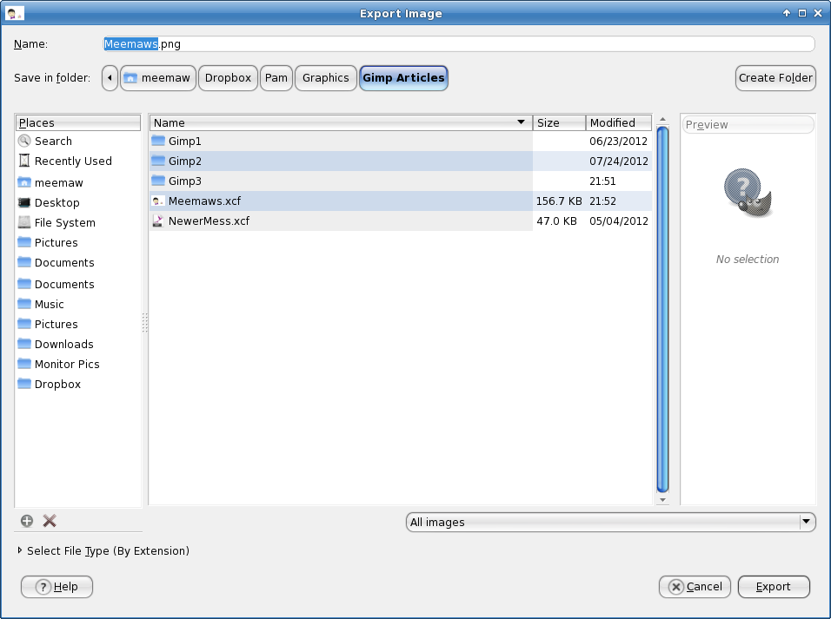Close the Export Image window
Screen dimensions: 831x619
point(818,13)
